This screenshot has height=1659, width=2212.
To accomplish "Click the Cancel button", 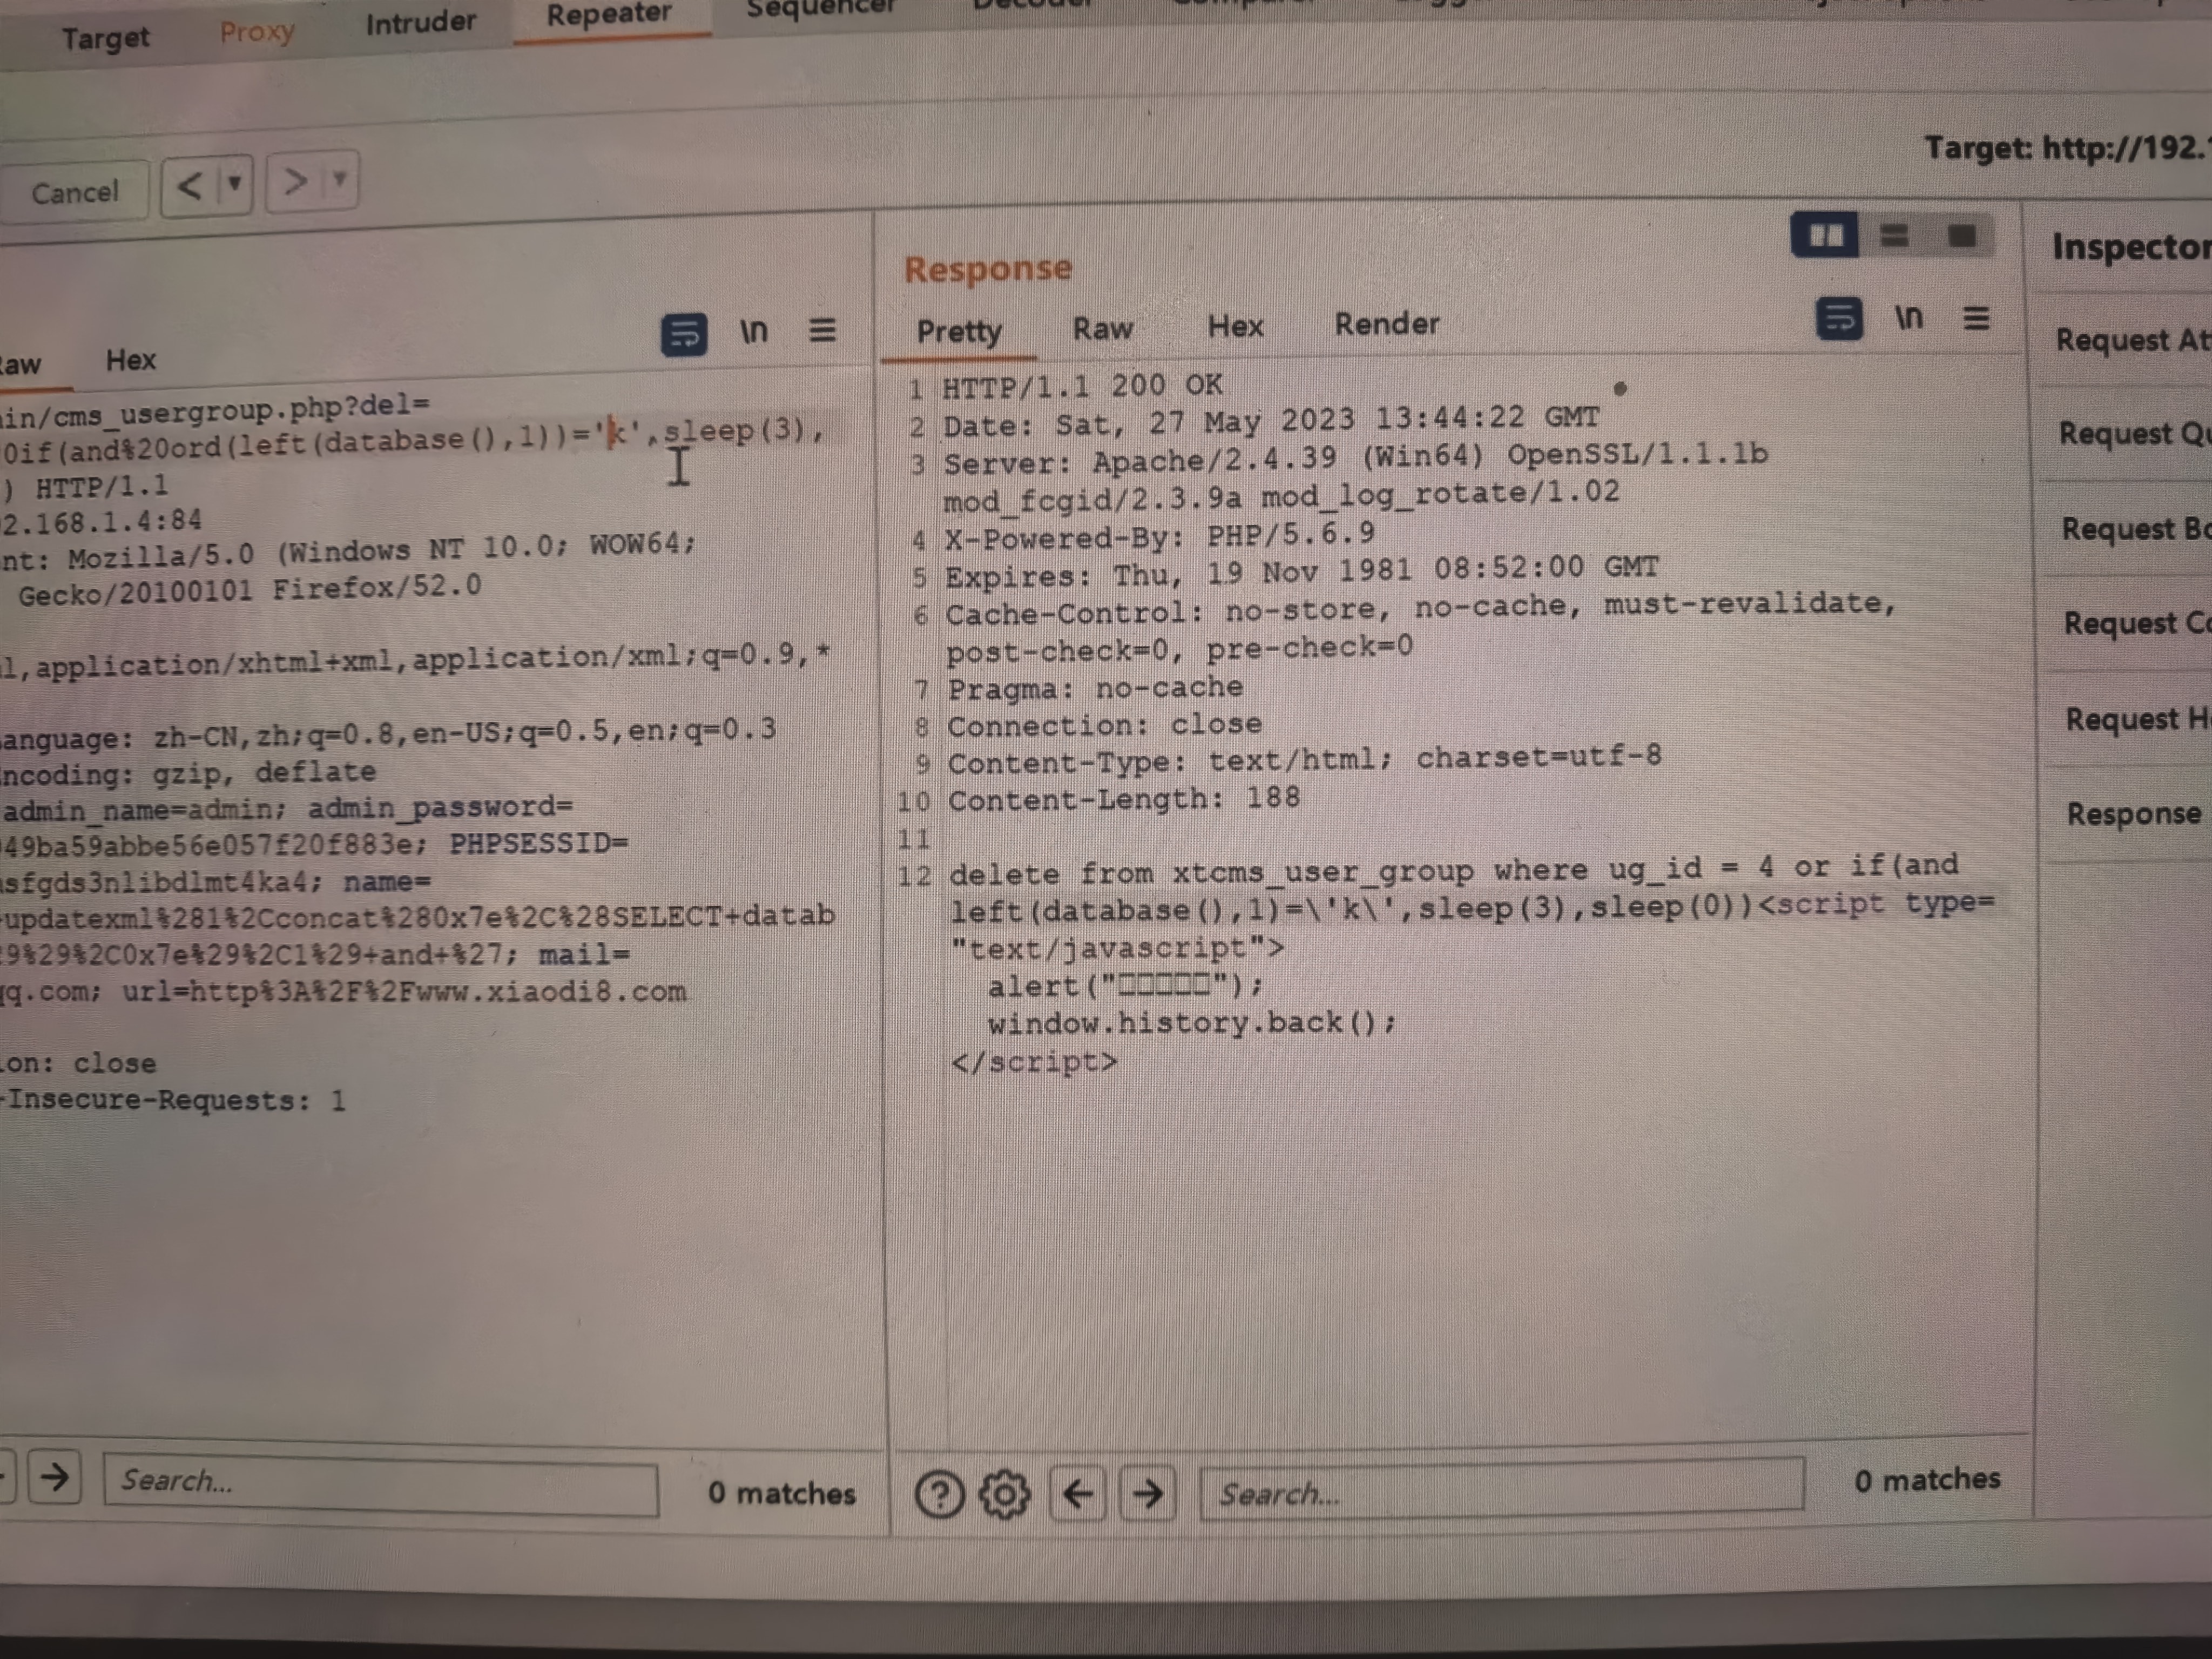I will tap(75, 191).
